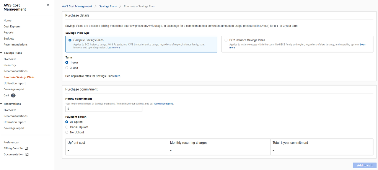Select Compute Savings Plans type

pyautogui.click(x=70, y=40)
